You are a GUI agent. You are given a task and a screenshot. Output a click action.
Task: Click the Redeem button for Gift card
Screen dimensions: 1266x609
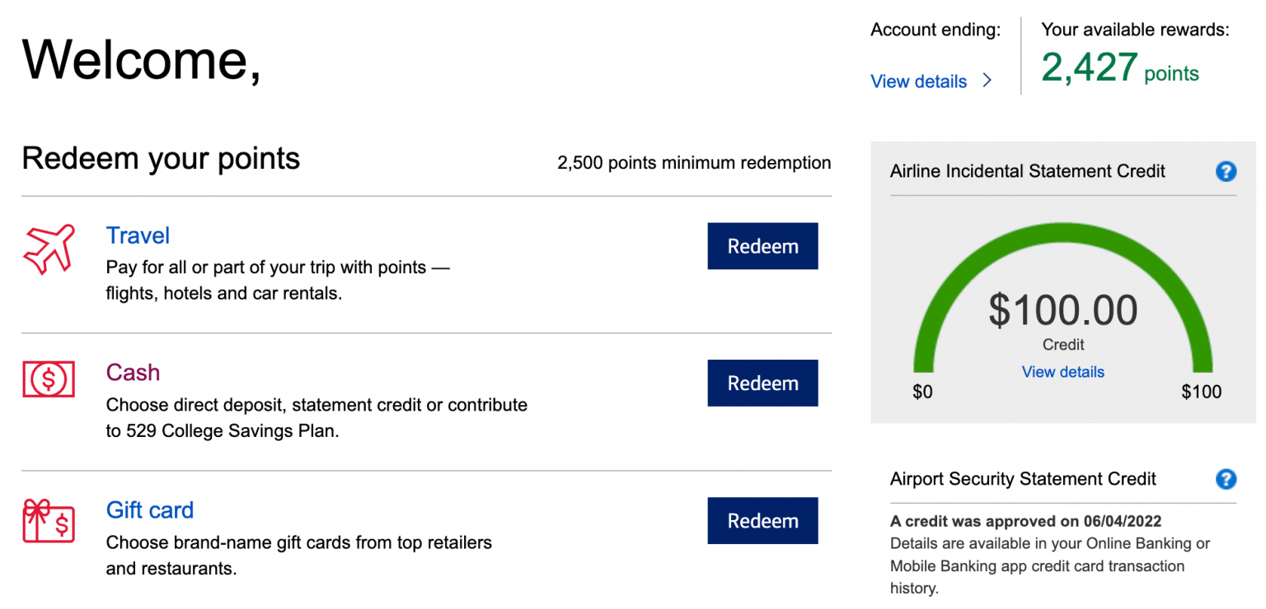762,520
